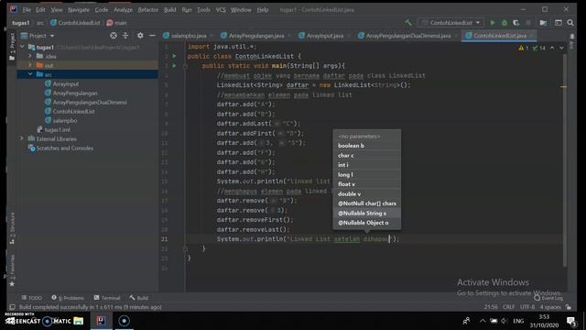The width and height of the screenshot is (586, 330).
Task: Expand External Libraries node
Action: [x=22, y=138]
